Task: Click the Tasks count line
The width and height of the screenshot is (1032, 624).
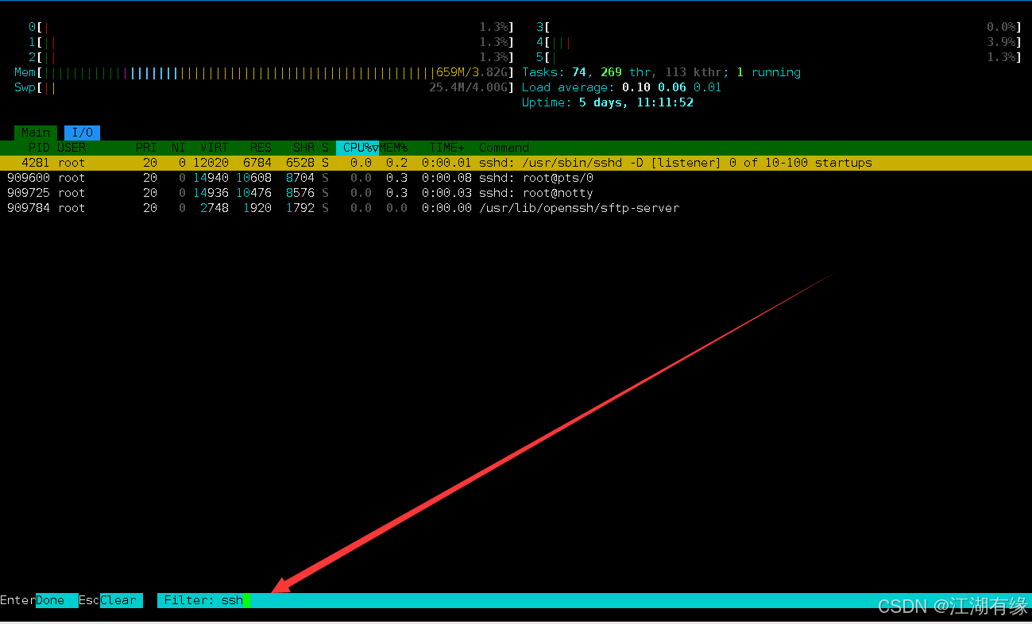Action: coord(661,72)
